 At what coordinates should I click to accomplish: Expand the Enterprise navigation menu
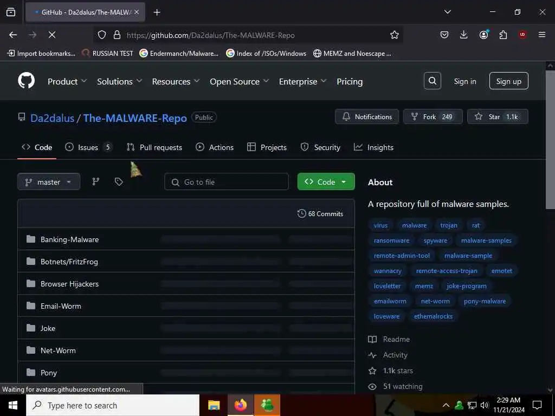pyautogui.click(x=302, y=81)
